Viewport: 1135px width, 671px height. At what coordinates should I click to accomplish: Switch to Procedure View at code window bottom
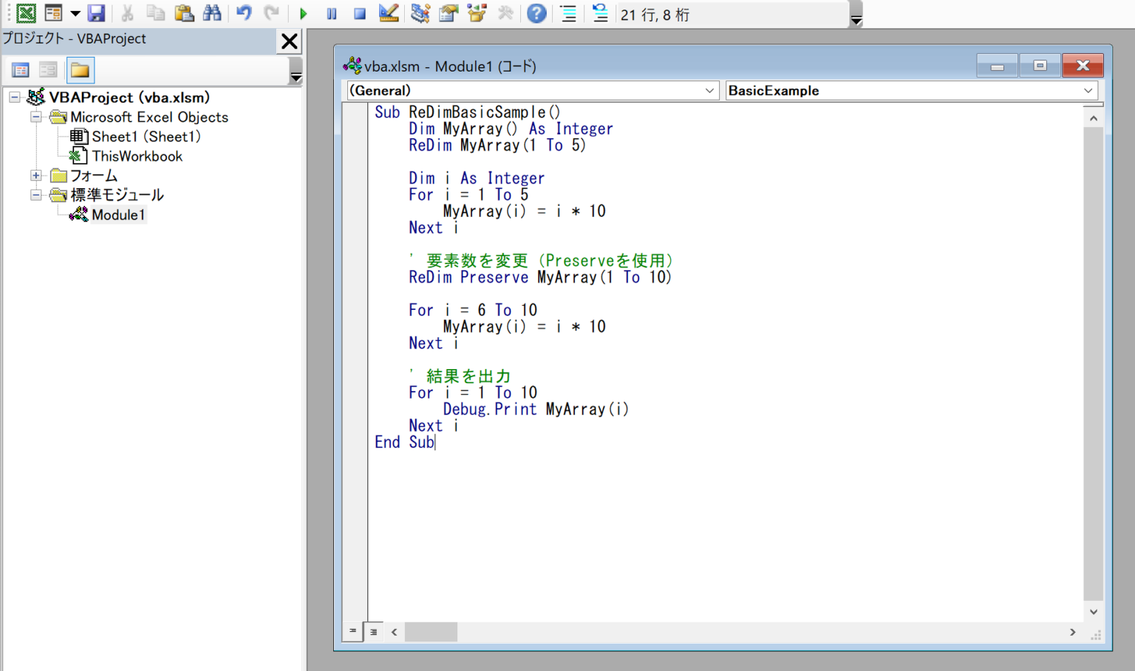pos(353,632)
